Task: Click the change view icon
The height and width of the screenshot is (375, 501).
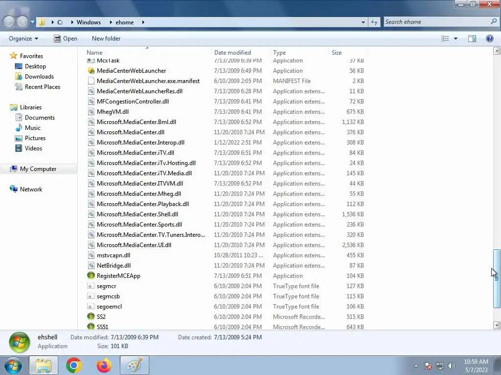Action: (445, 39)
